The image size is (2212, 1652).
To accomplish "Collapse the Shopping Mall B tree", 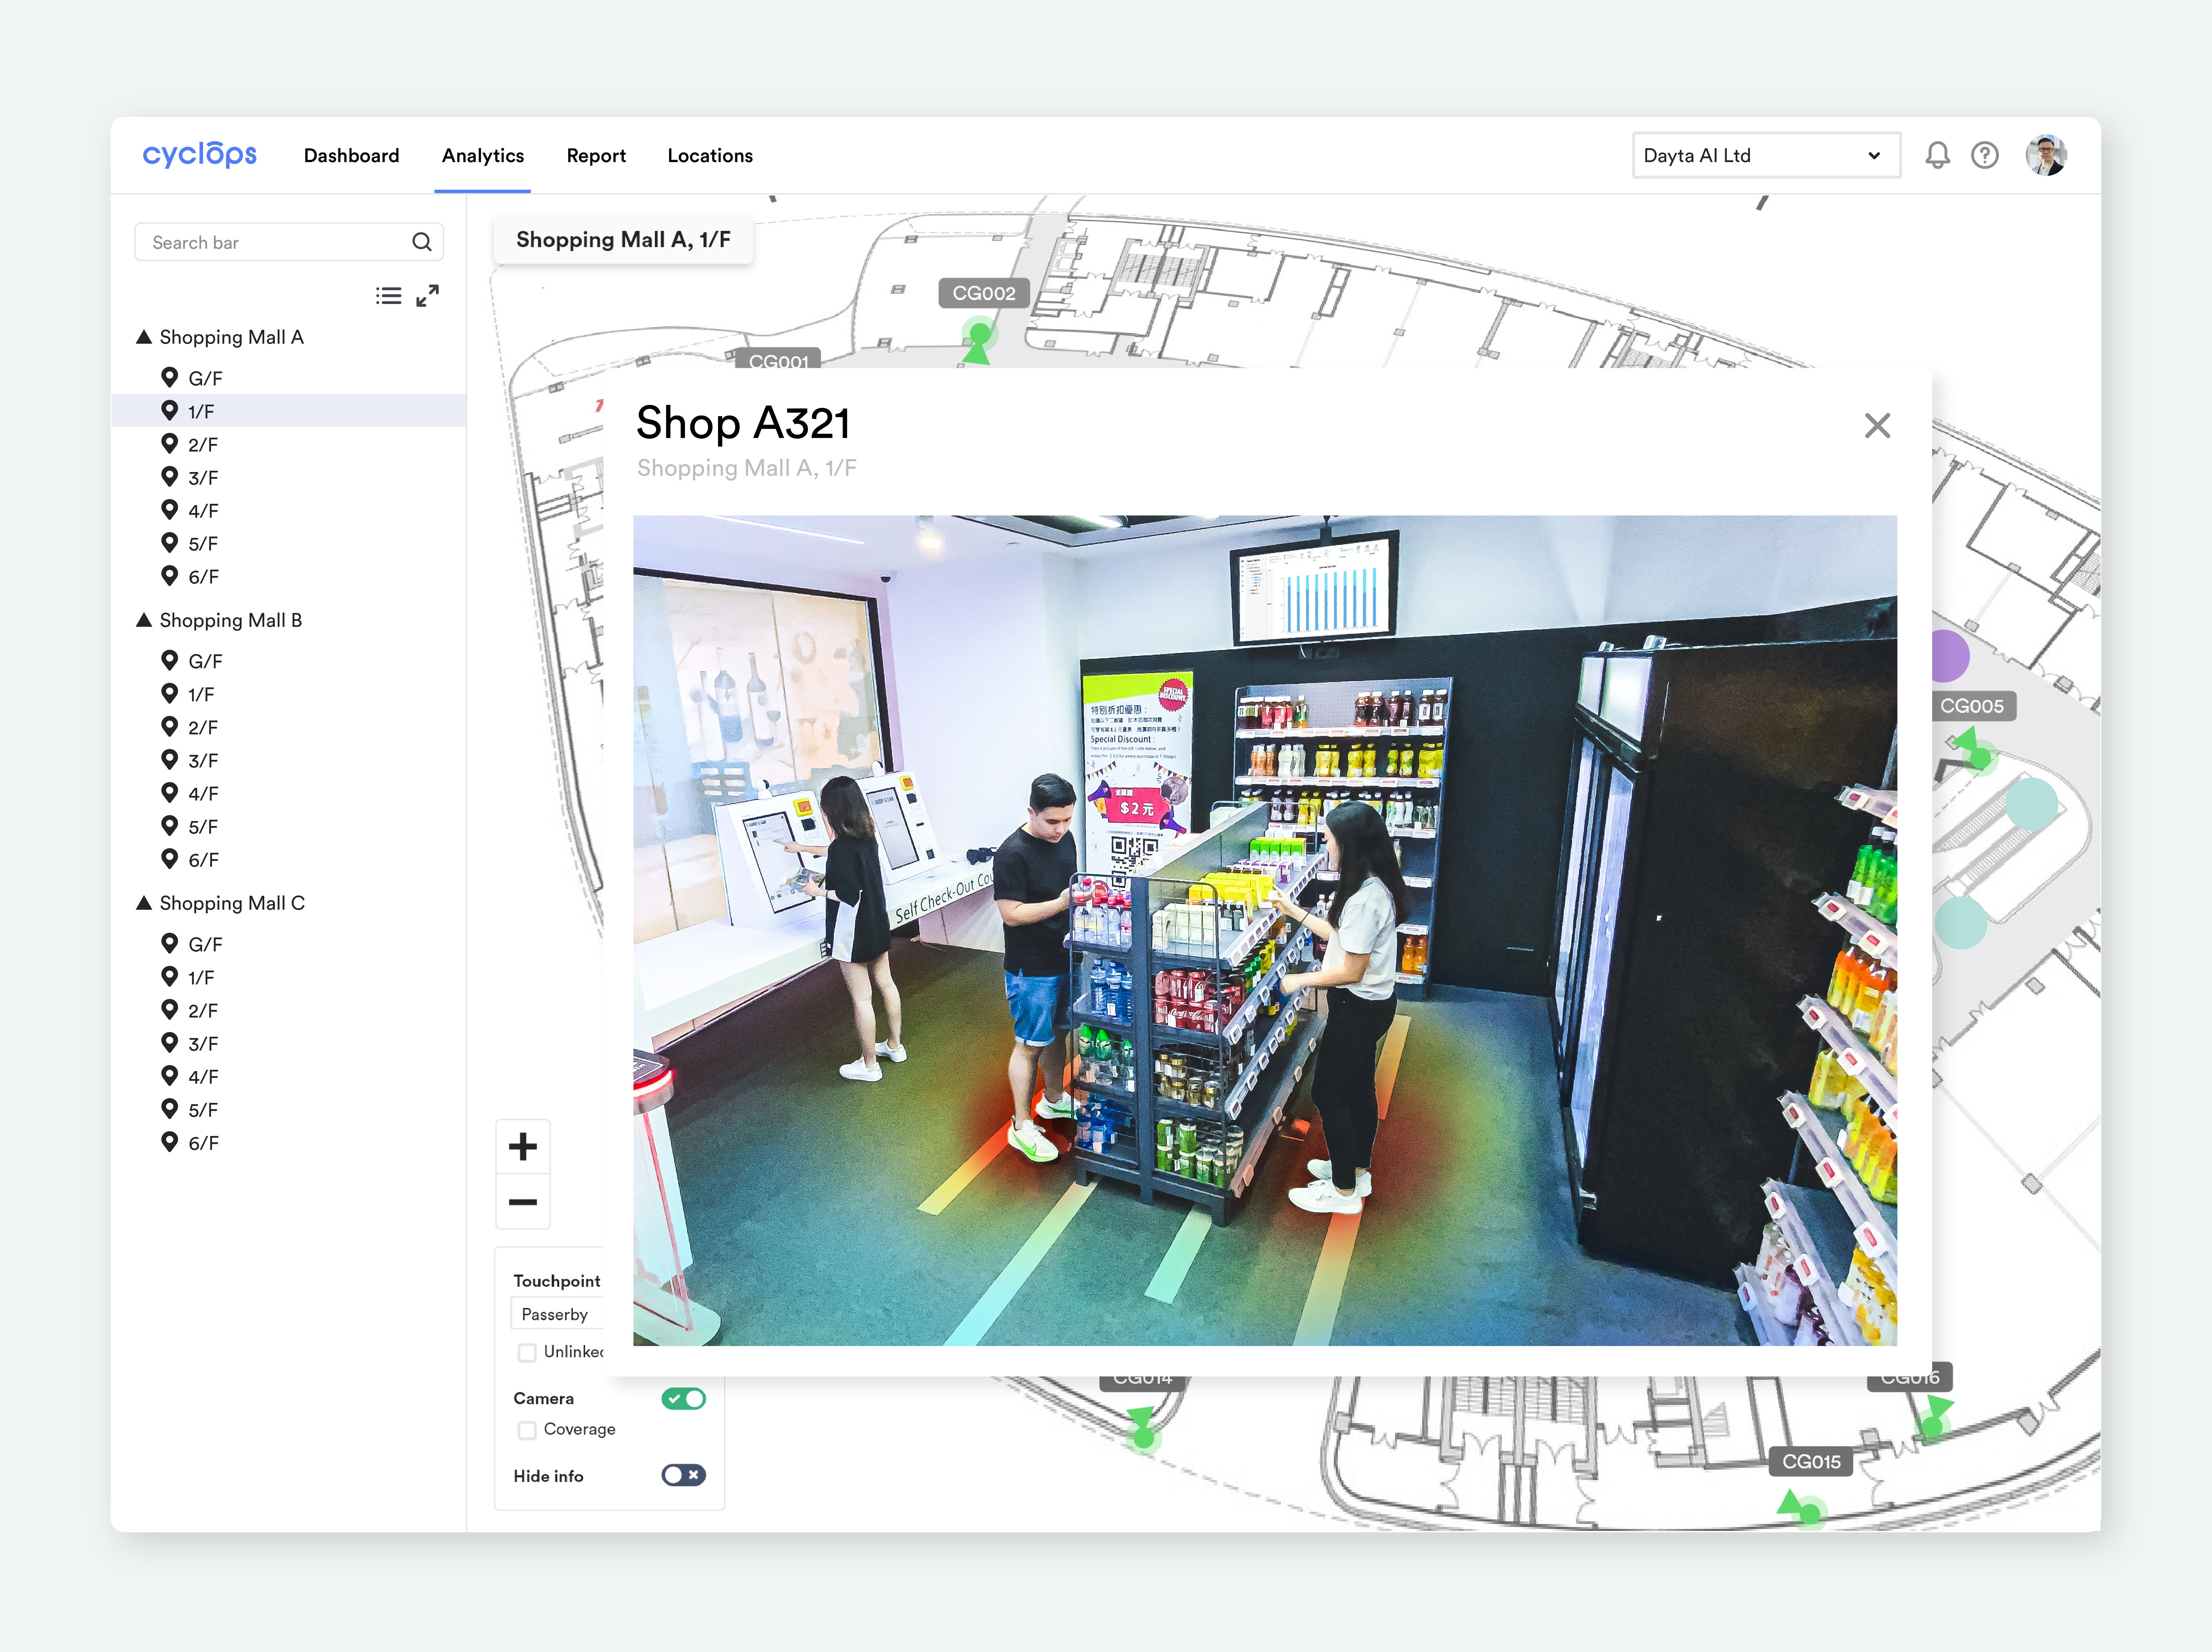I will pos(144,620).
